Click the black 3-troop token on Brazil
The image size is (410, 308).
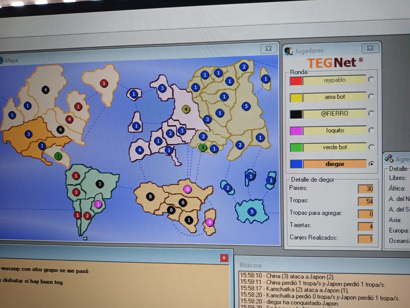pos(100,184)
